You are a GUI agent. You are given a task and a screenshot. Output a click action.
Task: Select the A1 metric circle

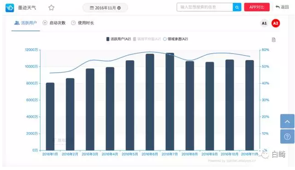(x=264, y=23)
